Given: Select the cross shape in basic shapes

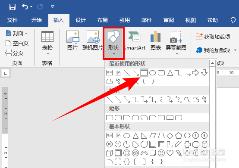Looking at the screenshot, I should tap(187, 144).
